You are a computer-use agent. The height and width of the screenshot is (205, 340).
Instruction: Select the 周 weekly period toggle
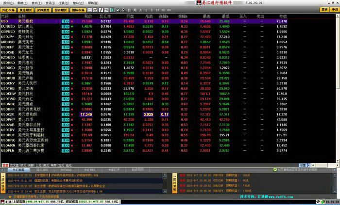coord(135,10)
